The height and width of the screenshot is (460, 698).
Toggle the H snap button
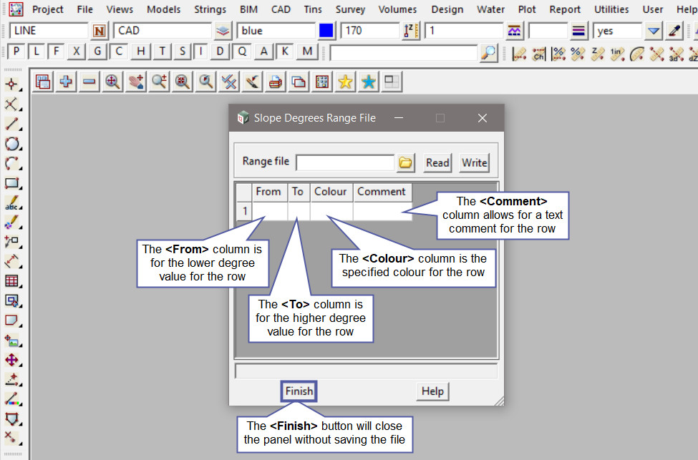(x=140, y=52)
